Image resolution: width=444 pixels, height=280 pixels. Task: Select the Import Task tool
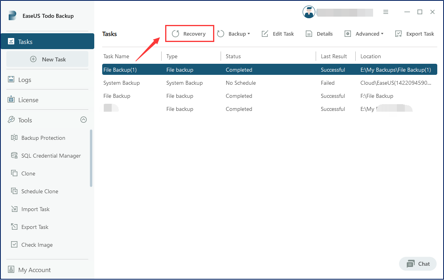click(x=35, y=209)
